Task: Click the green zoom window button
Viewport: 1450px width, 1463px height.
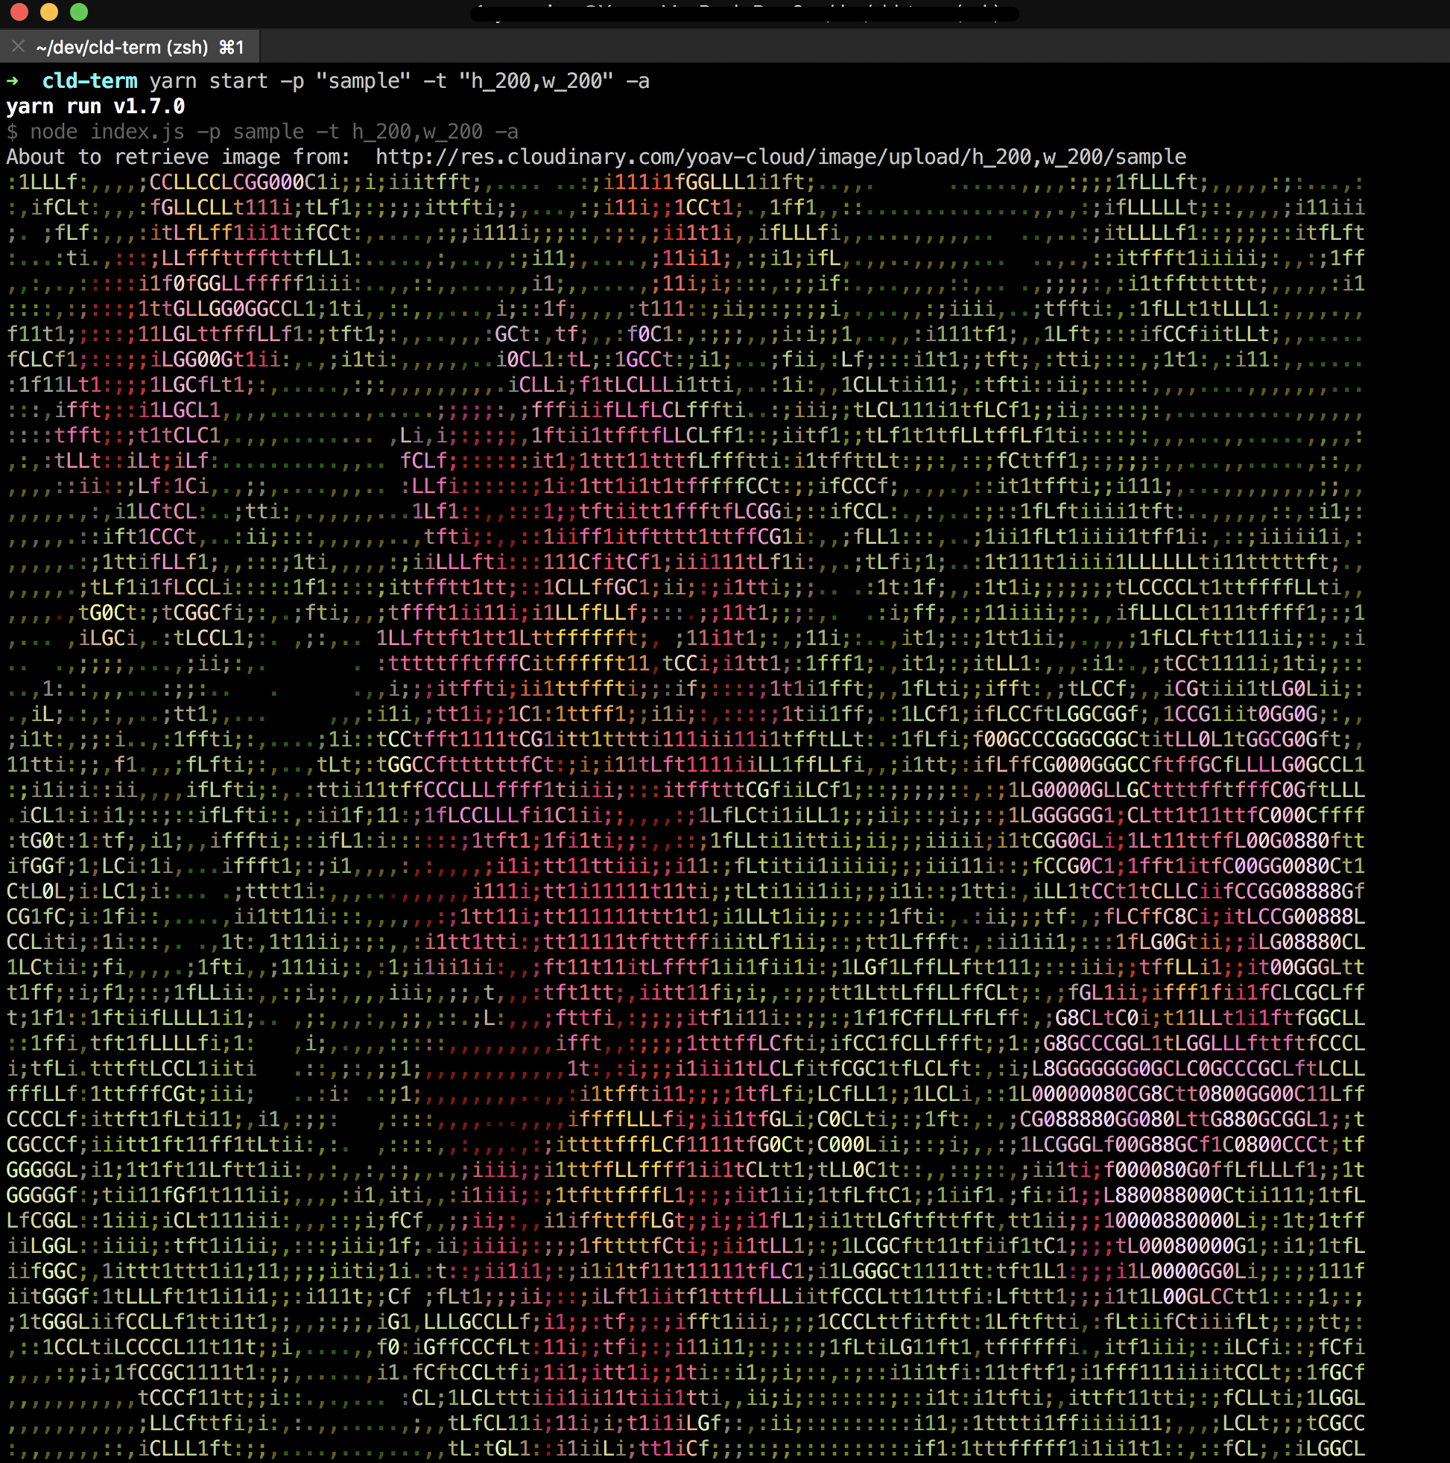Action: (79, 11)
